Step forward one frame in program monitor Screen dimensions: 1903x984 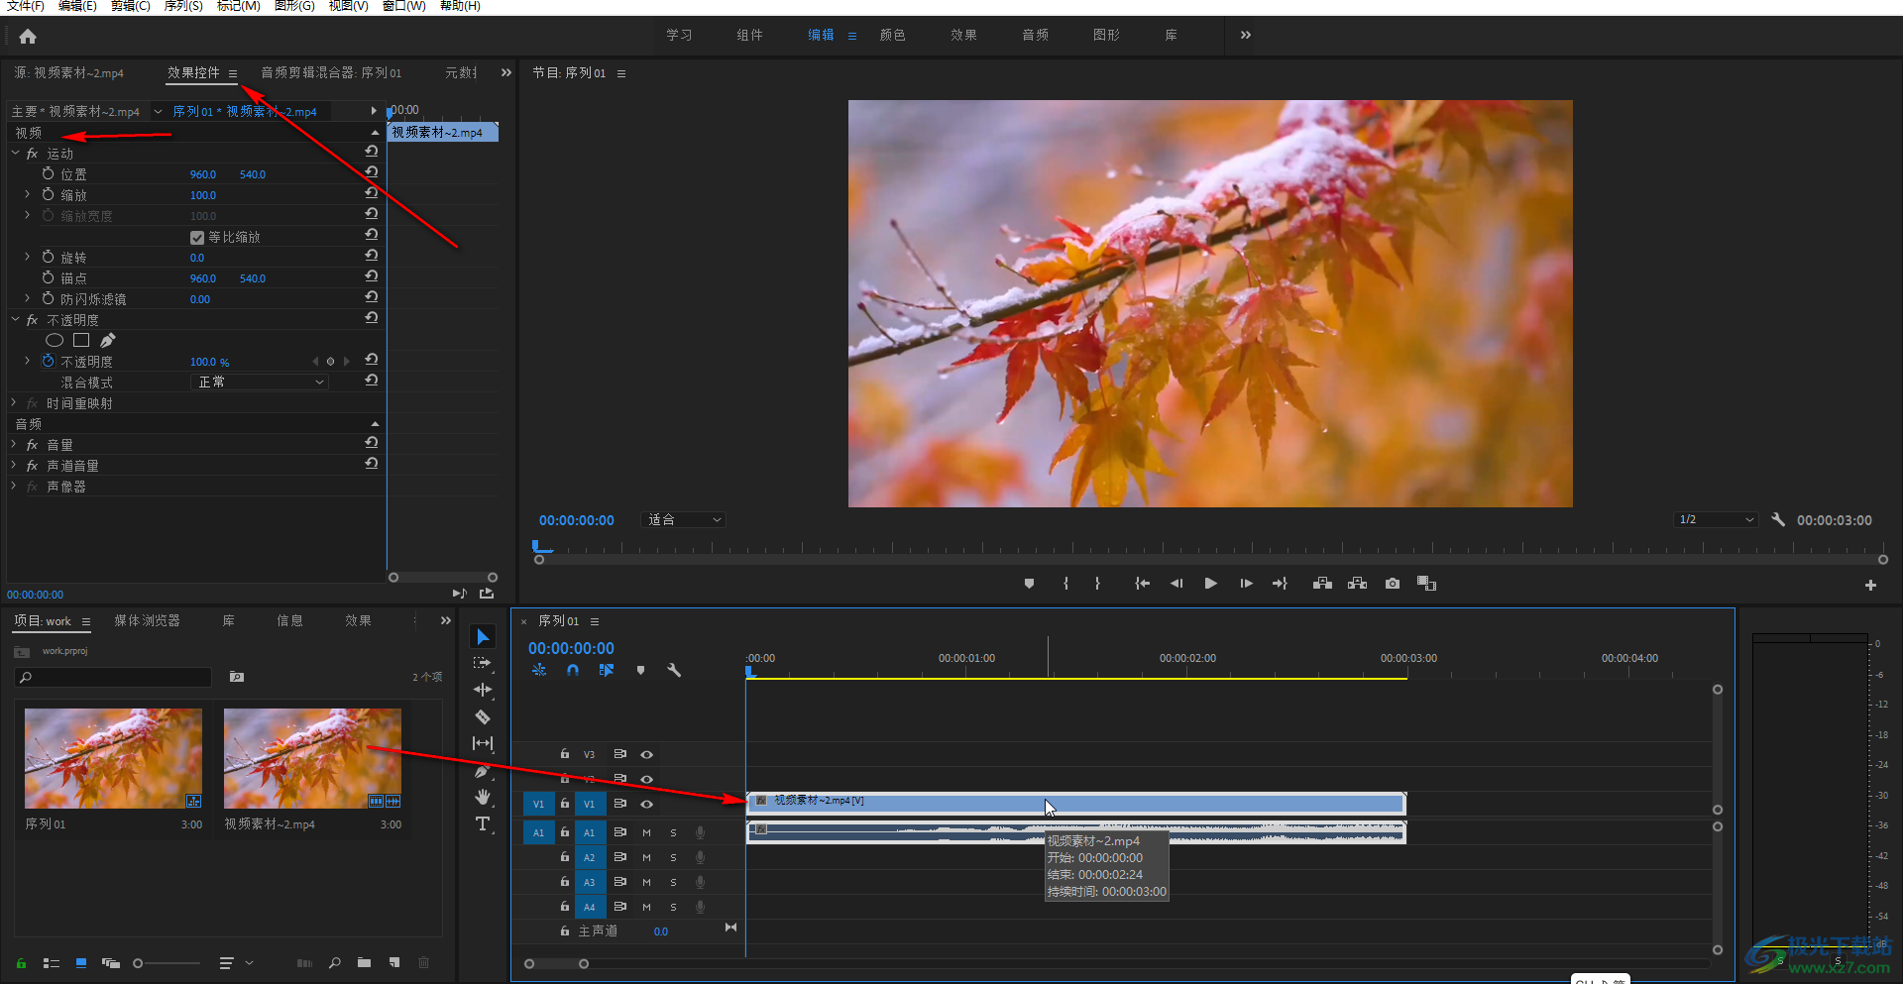(1246, 584)
